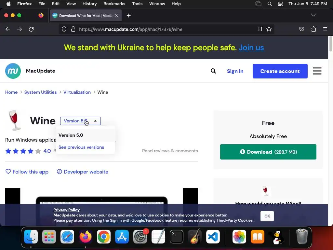333x250 pixels.
Task: Open TextEdit from the Dock
Action: (x=158, y=237)
